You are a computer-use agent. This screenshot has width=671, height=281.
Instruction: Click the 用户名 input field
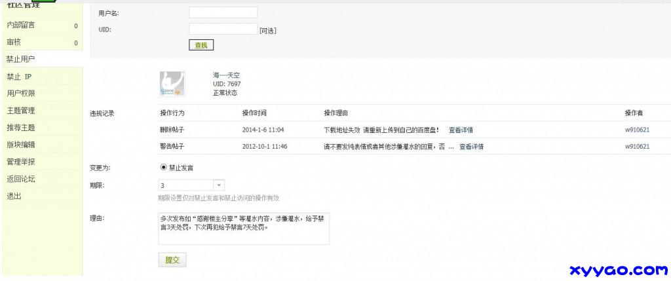coord(223,12)
